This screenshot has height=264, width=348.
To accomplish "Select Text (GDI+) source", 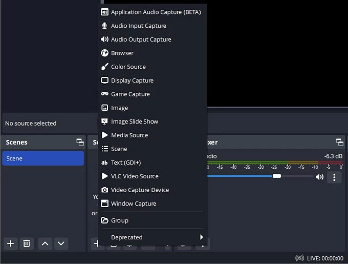I will point(153,163).
